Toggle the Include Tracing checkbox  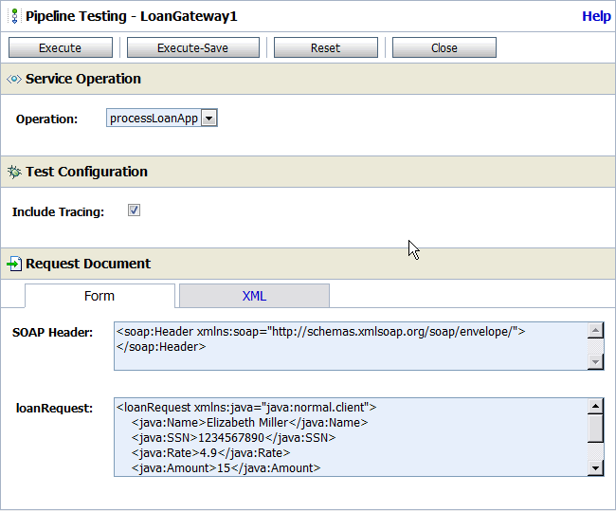(134, 210)
